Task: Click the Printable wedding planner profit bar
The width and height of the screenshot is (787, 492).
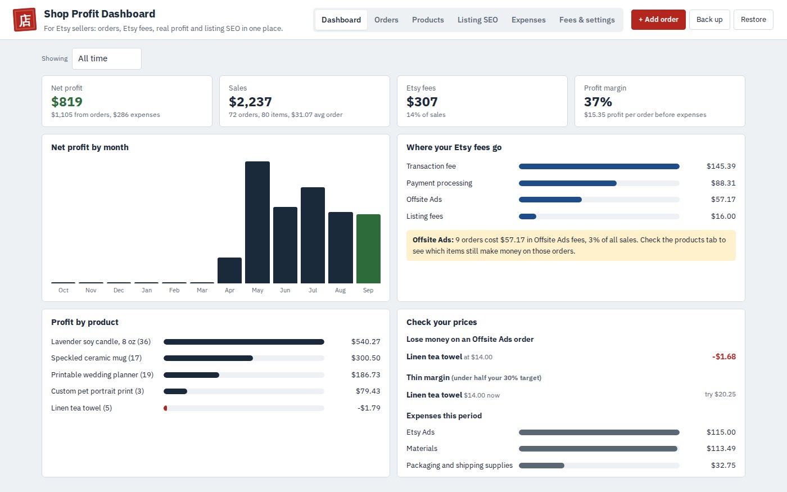Action: pos(244,375)
